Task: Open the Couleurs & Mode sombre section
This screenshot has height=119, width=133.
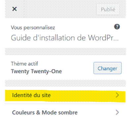Action: (x=65, y=112)
